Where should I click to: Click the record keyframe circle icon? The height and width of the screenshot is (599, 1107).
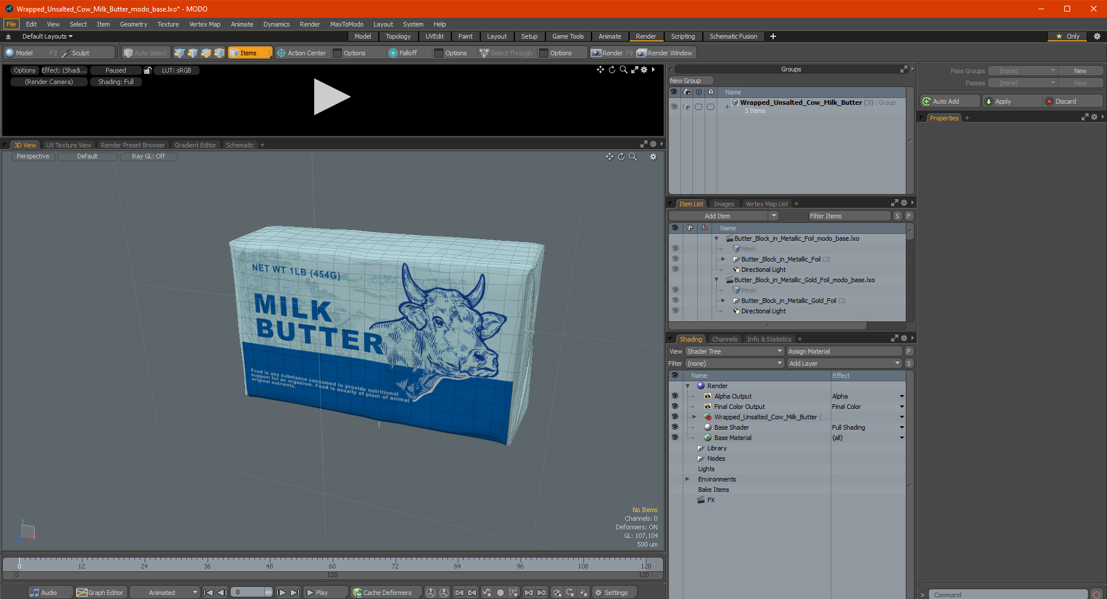(x=500, y=593)
